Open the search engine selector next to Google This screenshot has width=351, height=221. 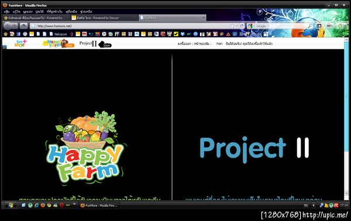251,26
